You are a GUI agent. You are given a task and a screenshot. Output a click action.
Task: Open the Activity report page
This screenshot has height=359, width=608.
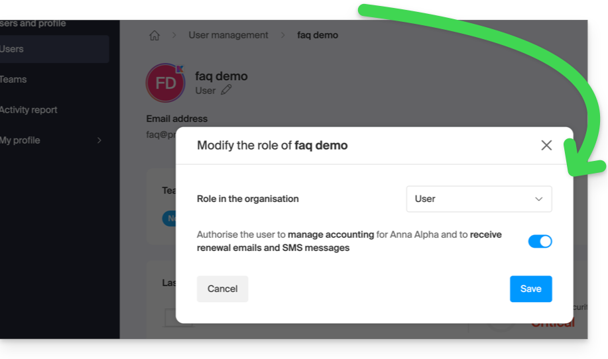tap(29, 110)
